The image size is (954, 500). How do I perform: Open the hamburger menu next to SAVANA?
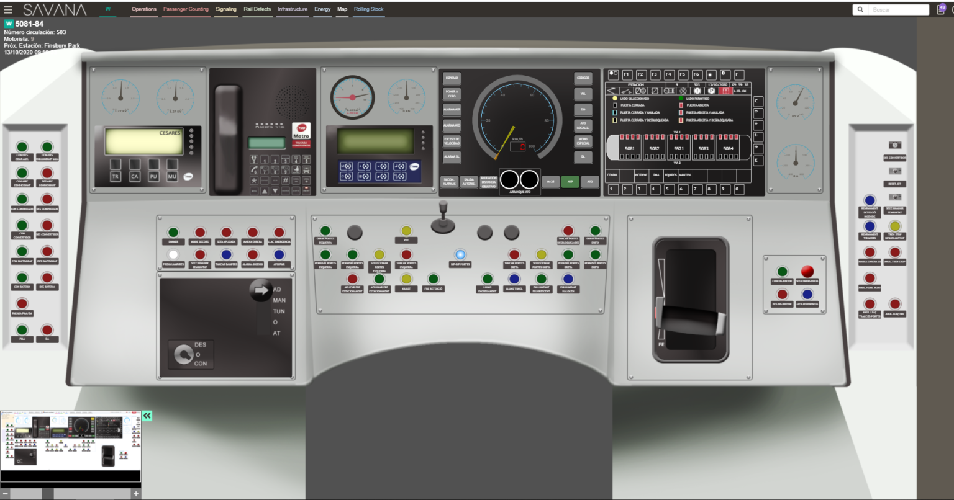tap(8, 9)
